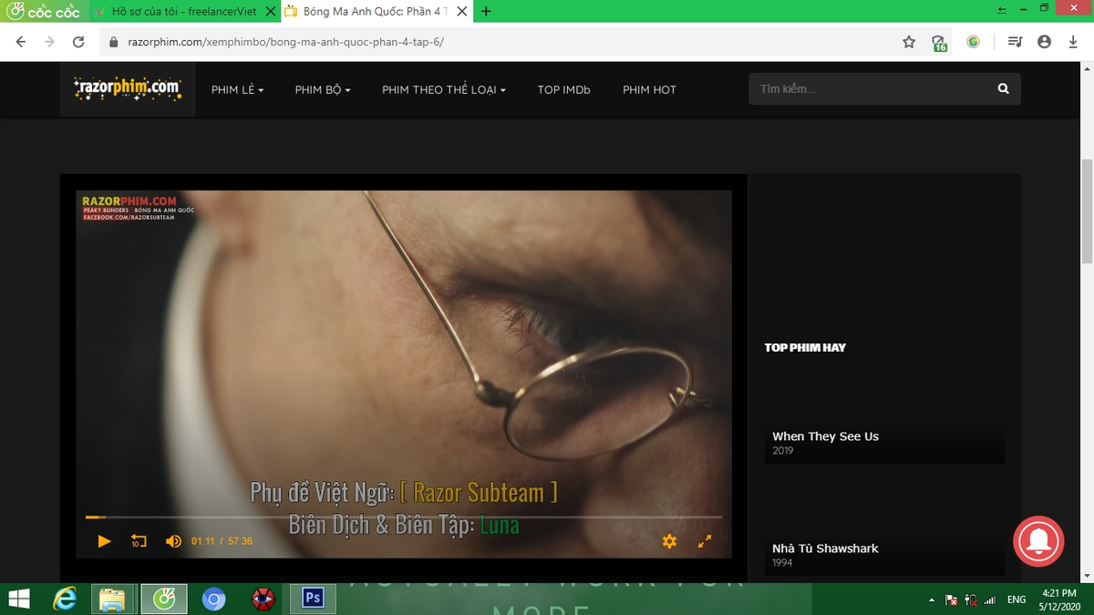
Task: Open video player settings gear
Action: click(669, 541)
